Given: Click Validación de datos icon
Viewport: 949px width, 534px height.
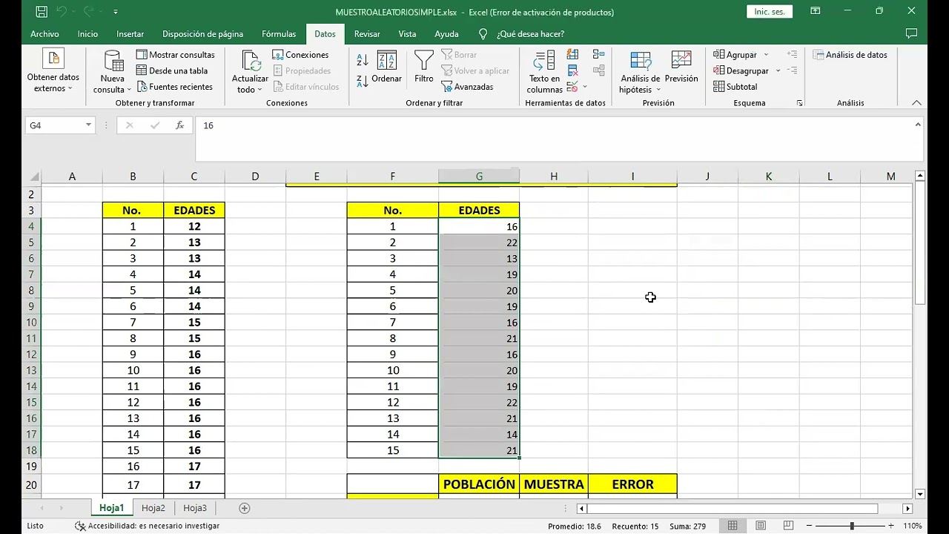Looking at the screenshot, I should click(x=571, y=87).
